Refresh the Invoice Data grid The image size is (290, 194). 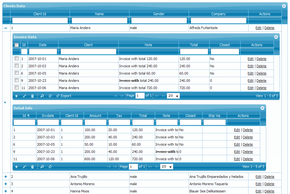tap(50, 96)
